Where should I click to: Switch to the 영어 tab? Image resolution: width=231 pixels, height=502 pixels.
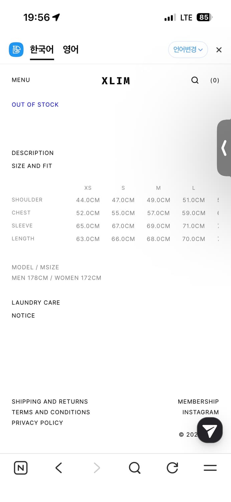click(x=71, y=50)
